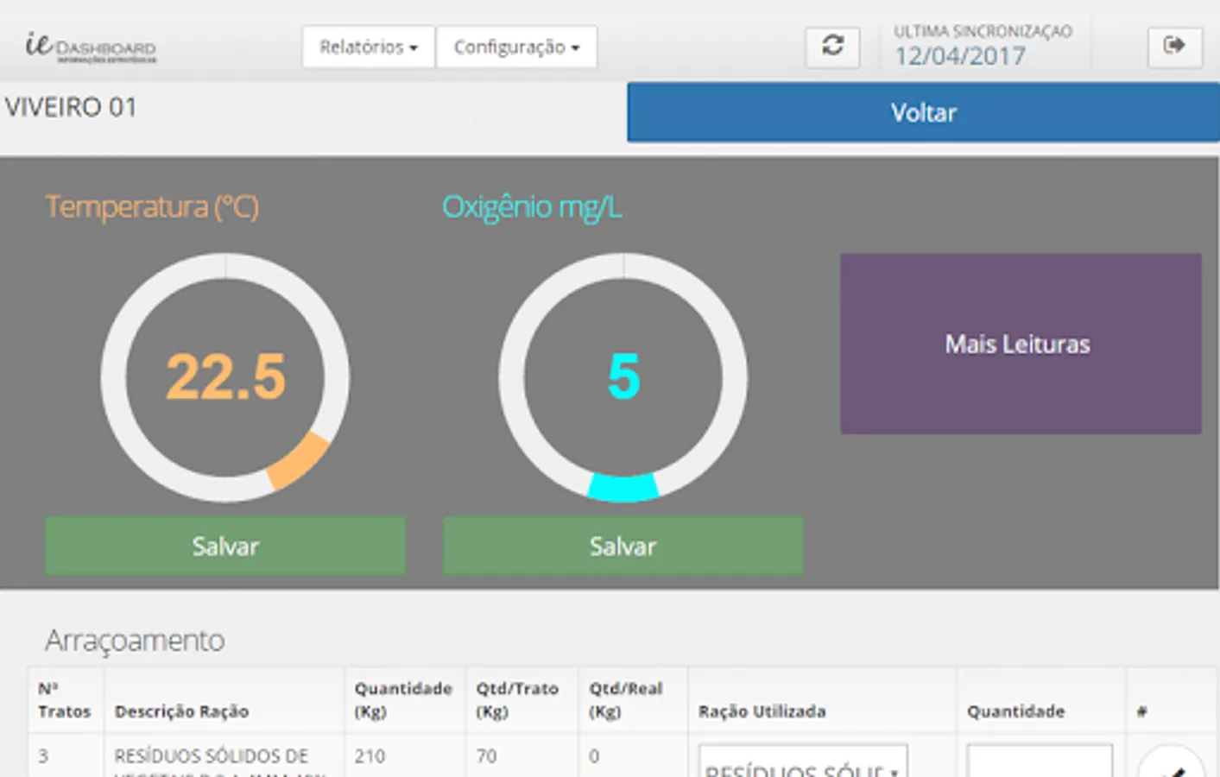The image size is (1220, 777).
Task: Click the 22.5 temperature value
Action: [225, 377]
